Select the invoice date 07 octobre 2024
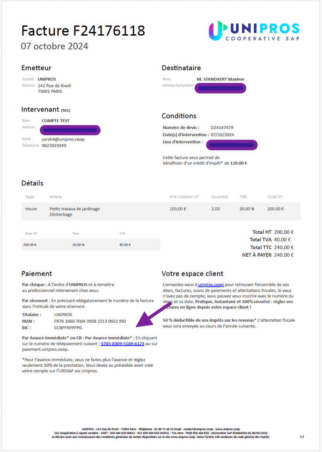The image size is (322, 452). (x=55, y=46)
